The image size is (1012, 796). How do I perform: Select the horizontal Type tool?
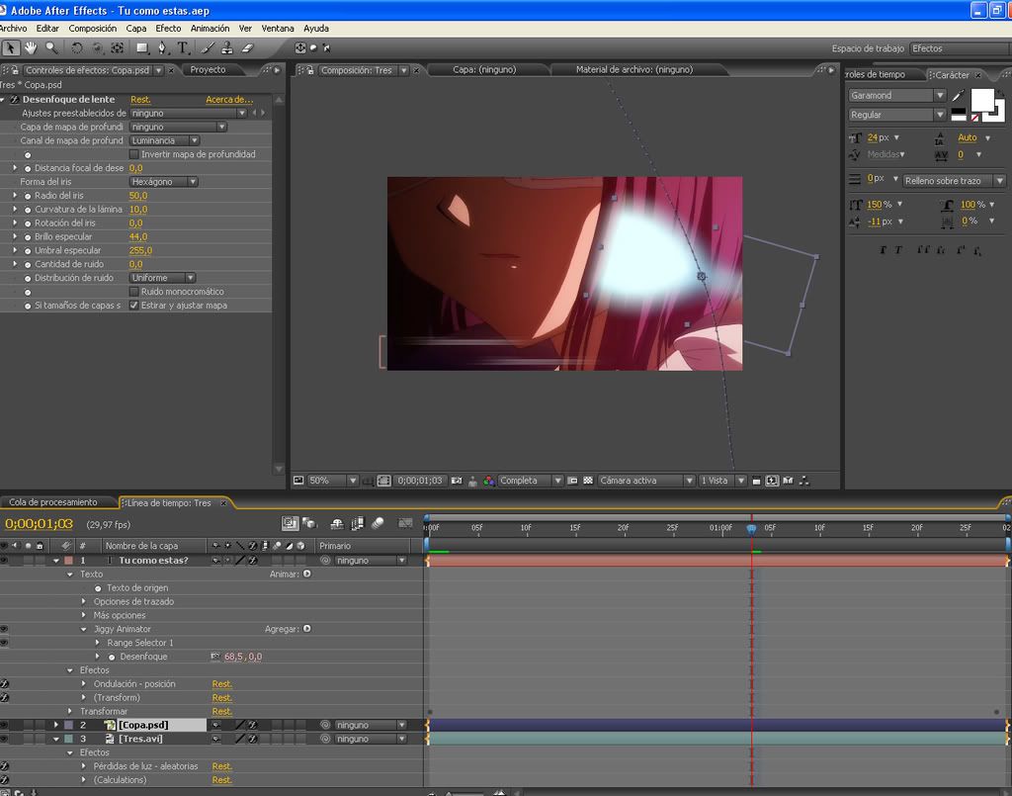pos(183,47)
